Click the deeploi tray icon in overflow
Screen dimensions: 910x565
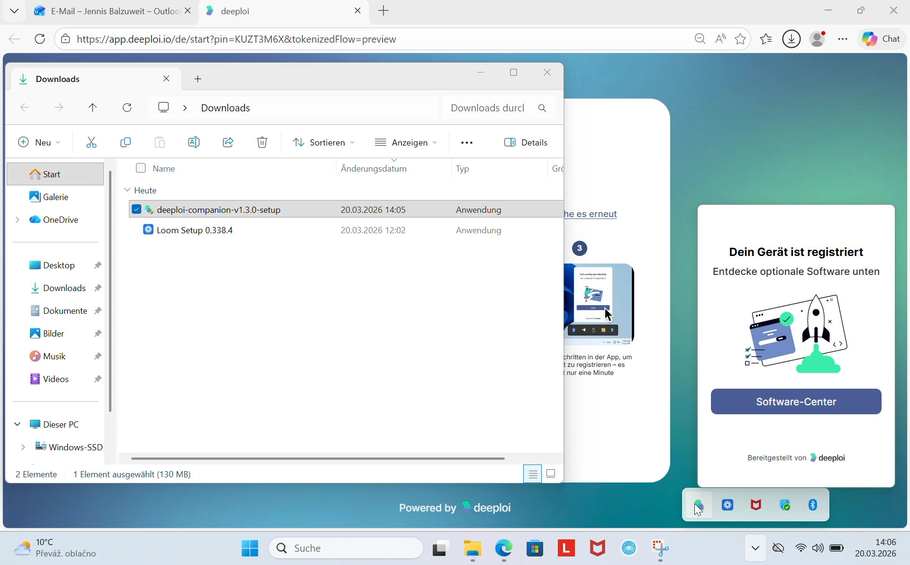tap(699, 505)
